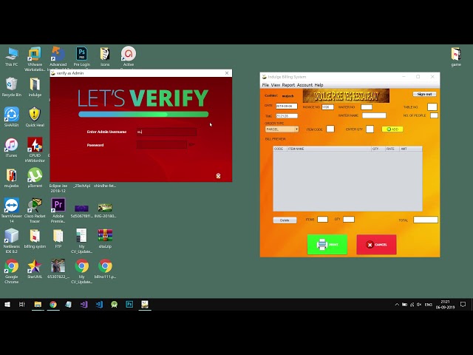Image resolution: width=473 pixels, height=355 pixels.
Task: Click the TeamViewer 14 desktop icon
Action: (12, 211)
